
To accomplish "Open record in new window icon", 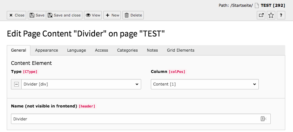I will [261, 15].
